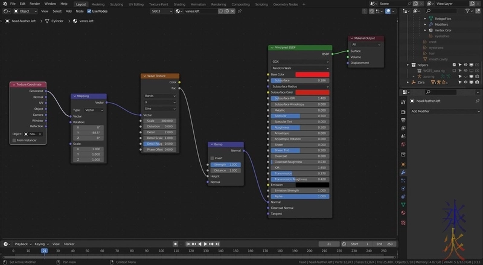This screenshot has width=483, height=265.
Task: Toggle From Instancer in Texture Coordinate node
Action: point(14,140)
